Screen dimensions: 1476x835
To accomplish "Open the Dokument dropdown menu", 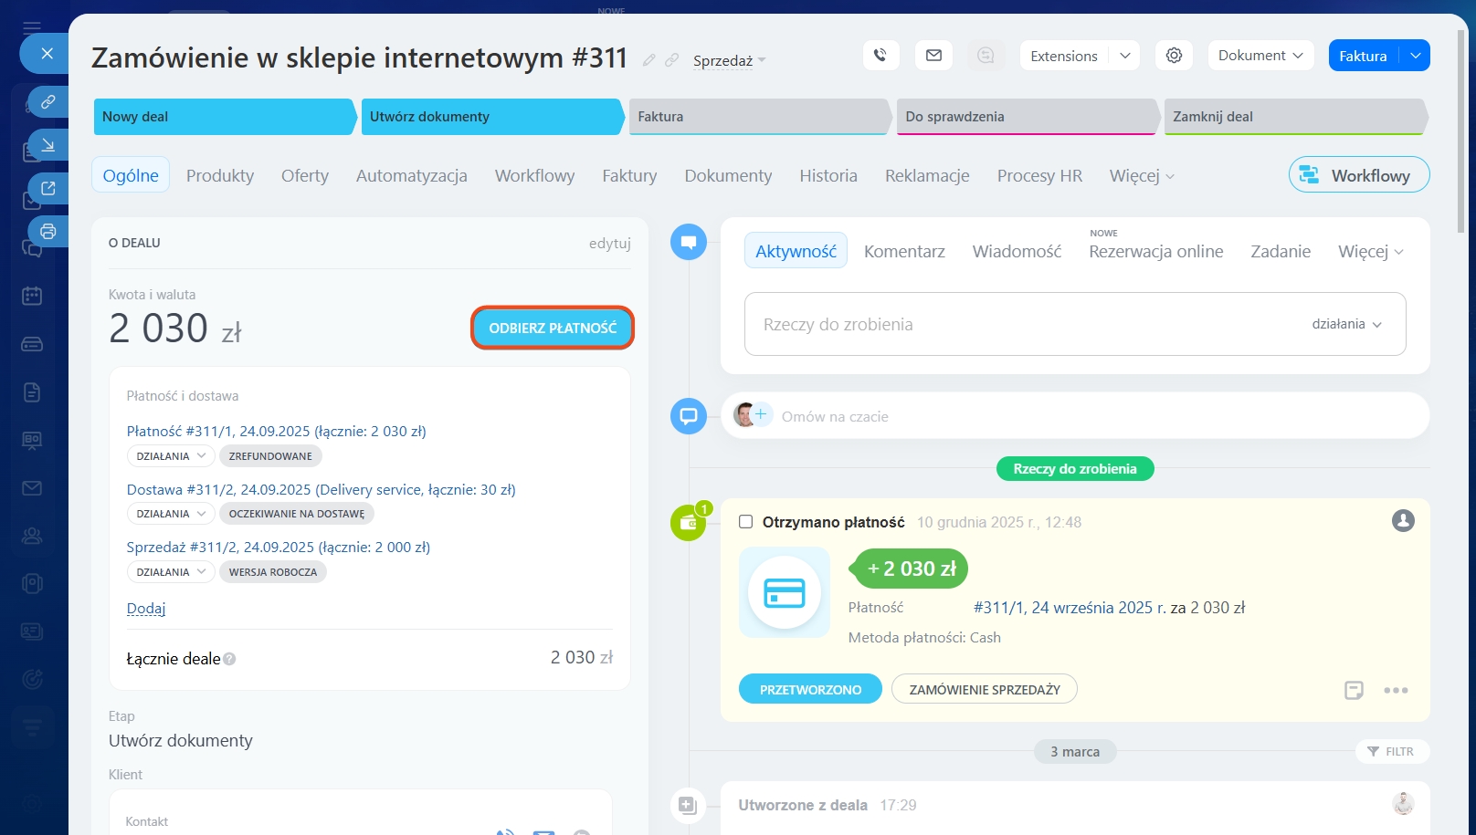I will pos(1260,56).
